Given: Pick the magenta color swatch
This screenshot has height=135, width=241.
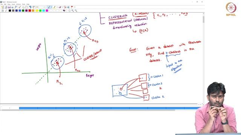Looking at the screenshot, I should [x=47, y=10].
